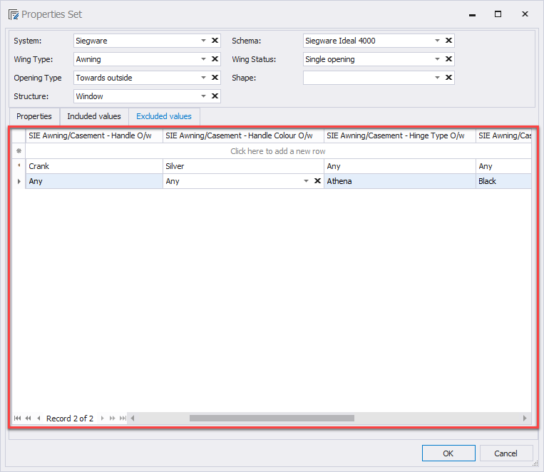Expand the Opening Type dropdown
Viewport: 544px width, 472px height.
203,78
